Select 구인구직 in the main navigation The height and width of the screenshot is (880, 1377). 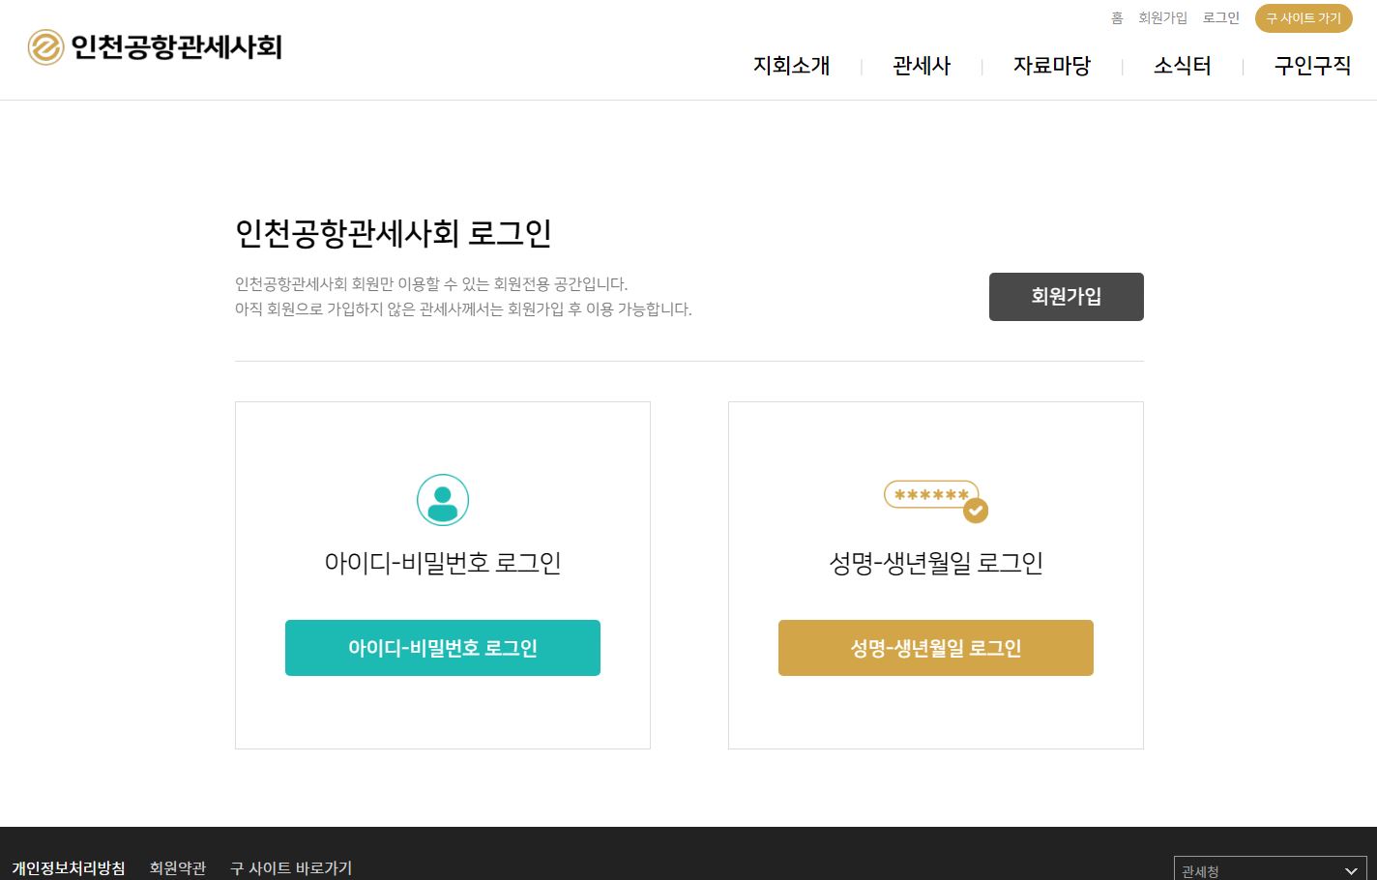(x=1312, y=66)
